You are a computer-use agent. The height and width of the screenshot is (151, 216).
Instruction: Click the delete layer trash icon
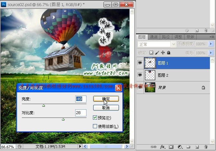pos(206,147)
